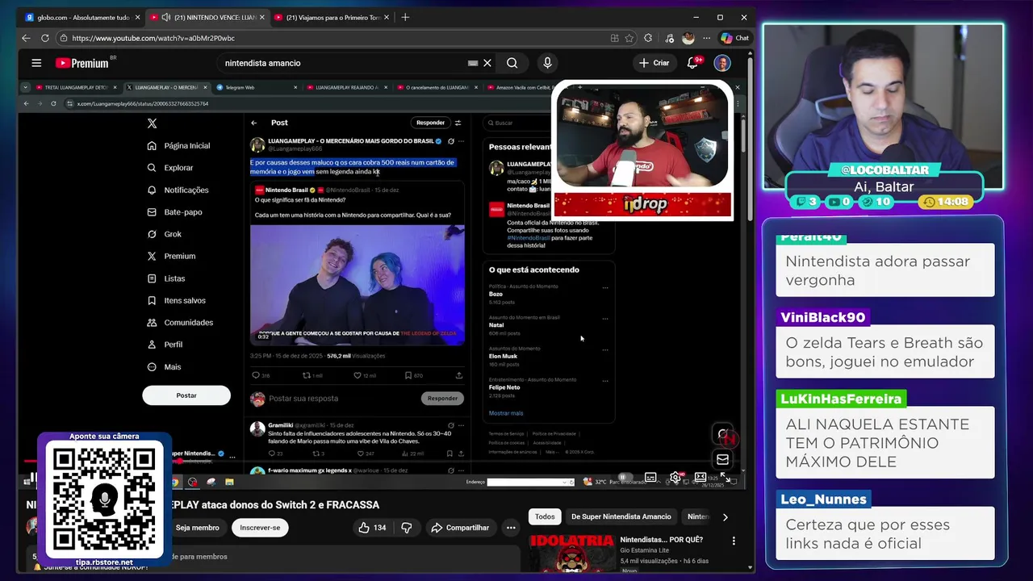Open browser extensions puzzle icon
The image size is (1033, 581).
648,38
